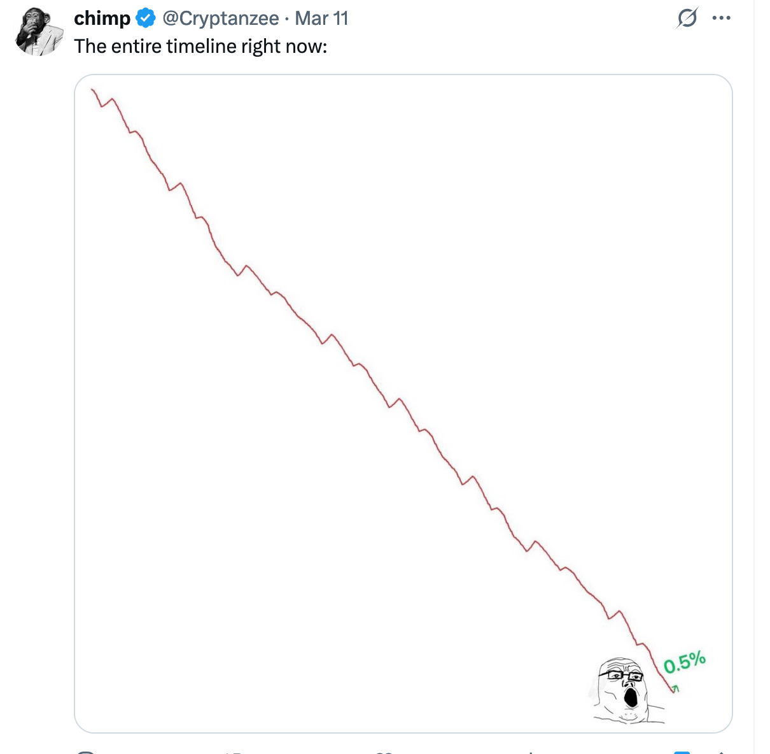This screenshot has height=754, width=770.
Task: Open the Mar 11 post timestamp
Action: coord(321,18)
